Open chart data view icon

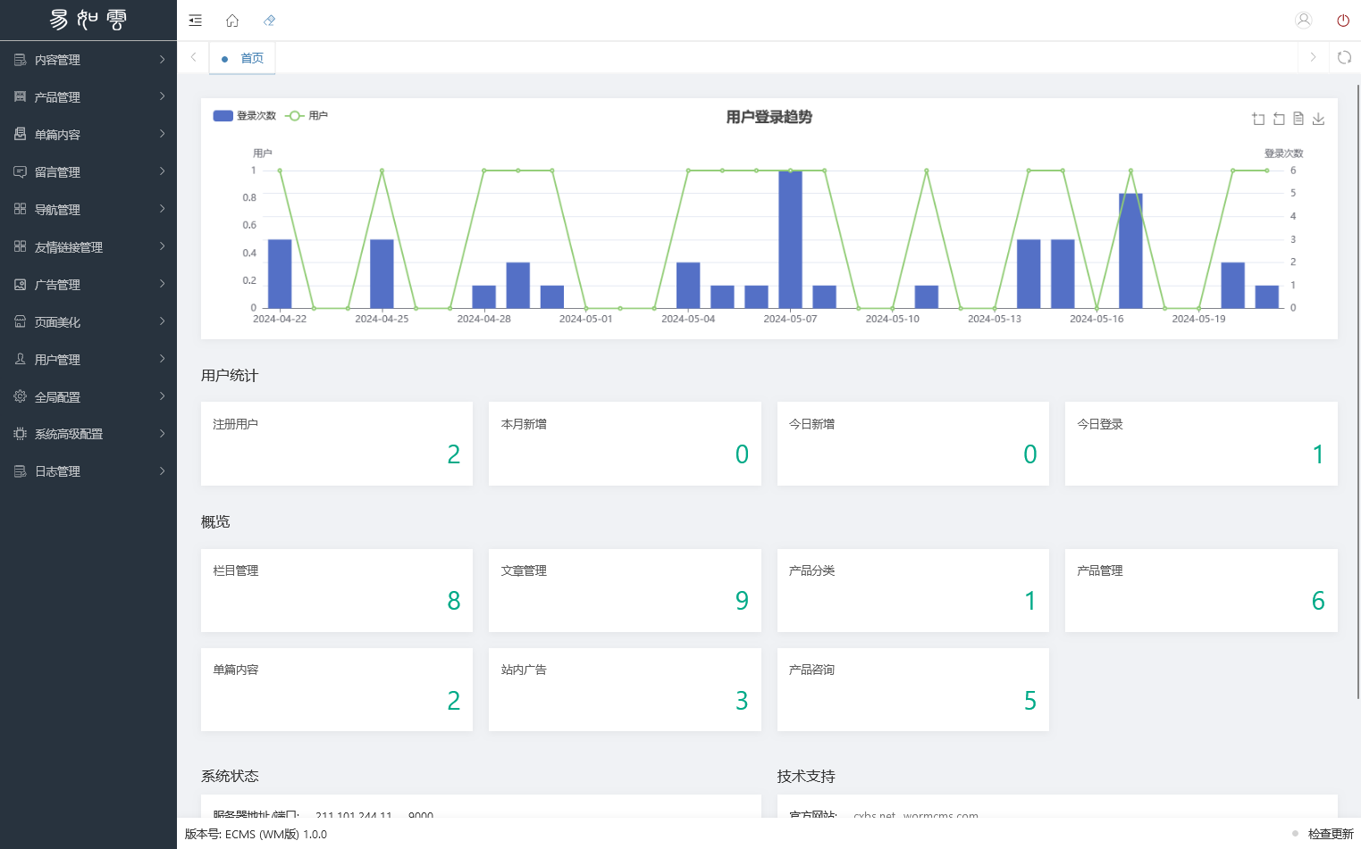pos(1298,119)
